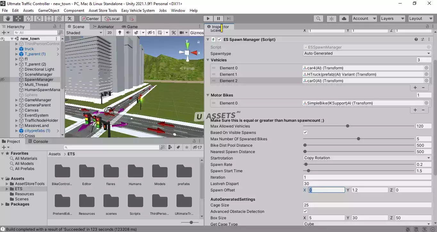Open the Layout dropdown
Image resolution: width=437 pixels, height=232 pixels.
click(x=421, y=19)
